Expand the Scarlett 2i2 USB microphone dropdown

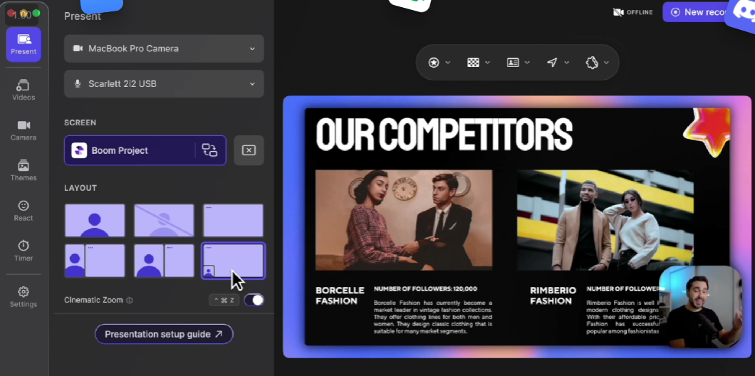click(164, 84)
